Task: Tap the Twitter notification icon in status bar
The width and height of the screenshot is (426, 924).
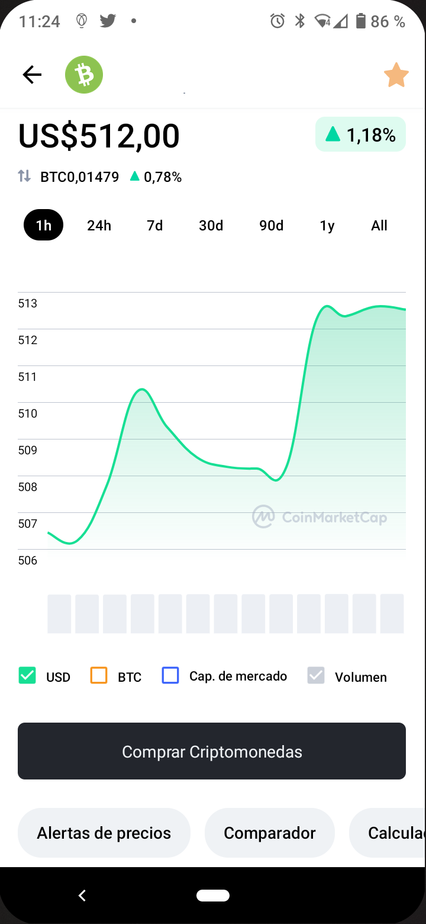Action: 108,21
